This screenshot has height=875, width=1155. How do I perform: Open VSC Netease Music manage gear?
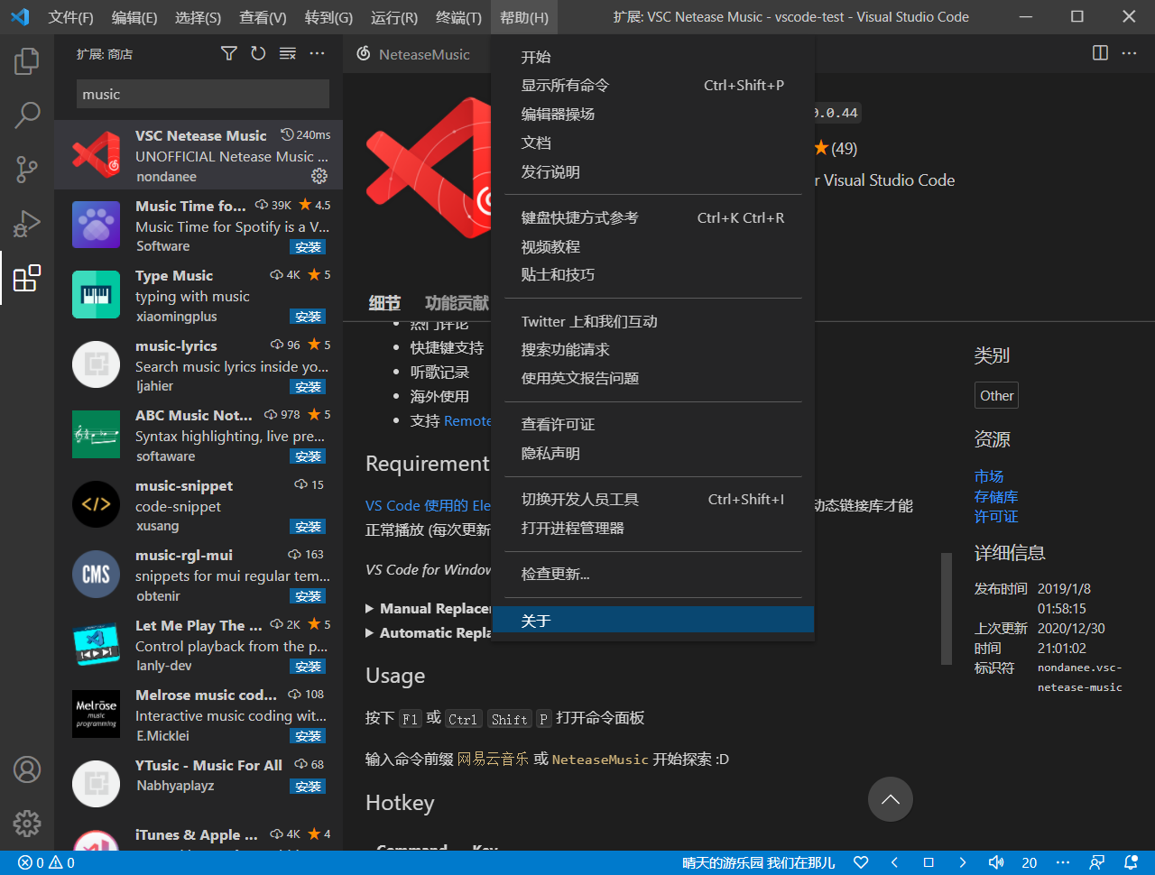pos(319,176)
